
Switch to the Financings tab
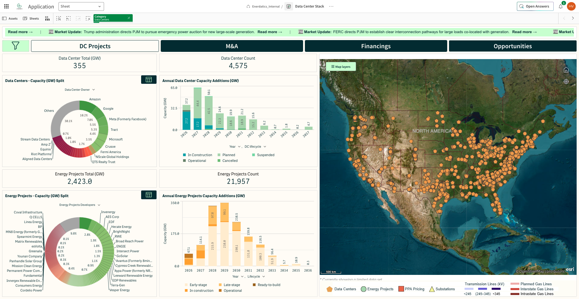coord(376,46)
